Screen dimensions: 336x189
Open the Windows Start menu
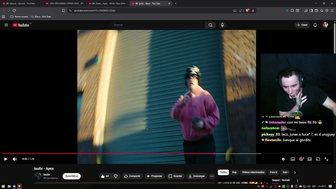3,186
